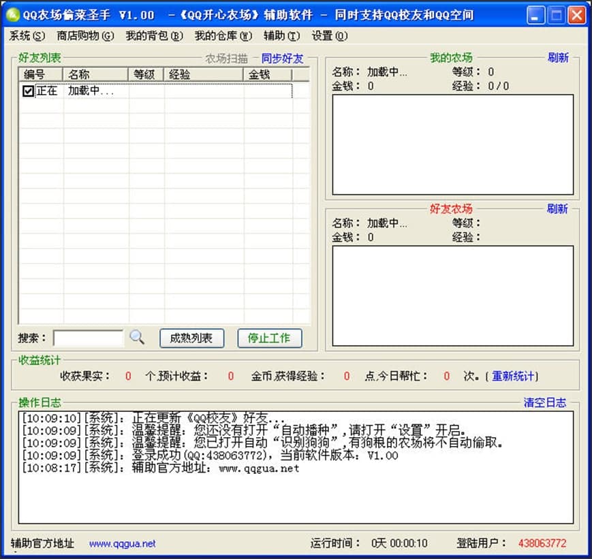
Task: Uncheck the first friend list row checkbox
Action: [x=28, y=91]
